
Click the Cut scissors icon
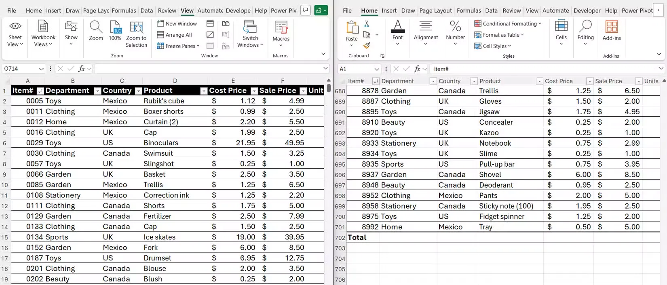click(367, 24)
